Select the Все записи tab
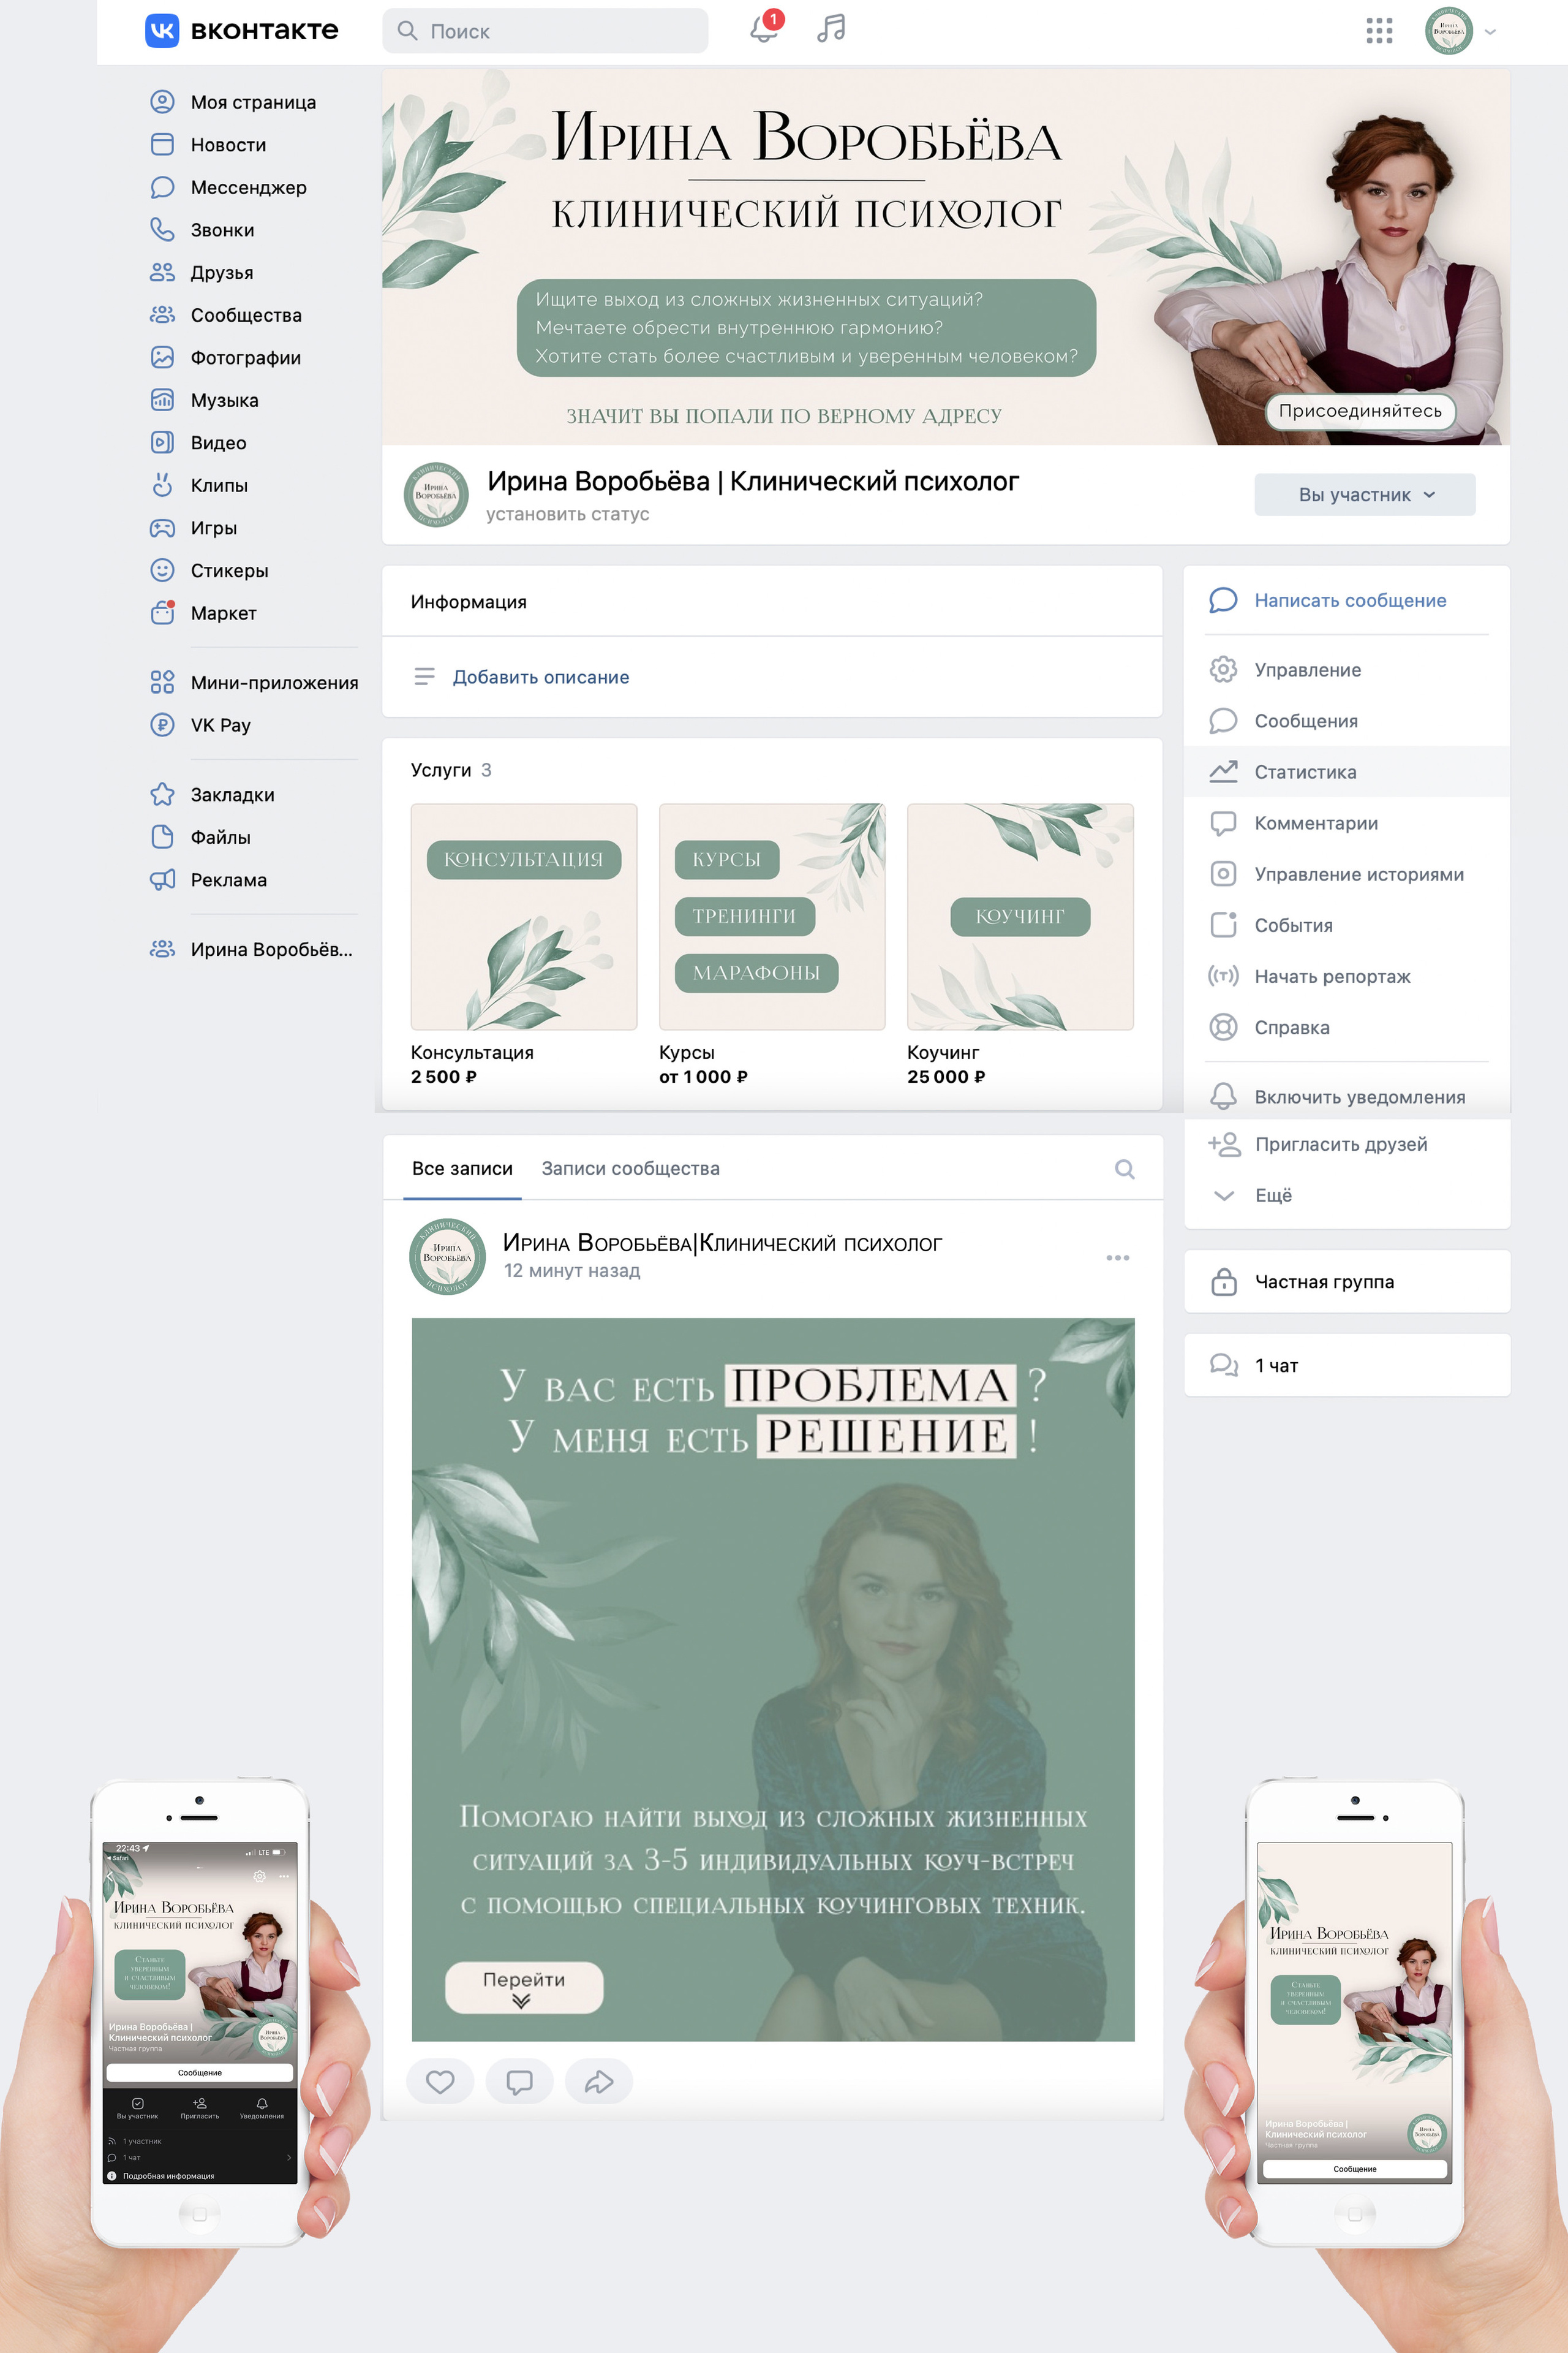1568x2353 pixels. pyautogui.click(x=462, y=1169)
